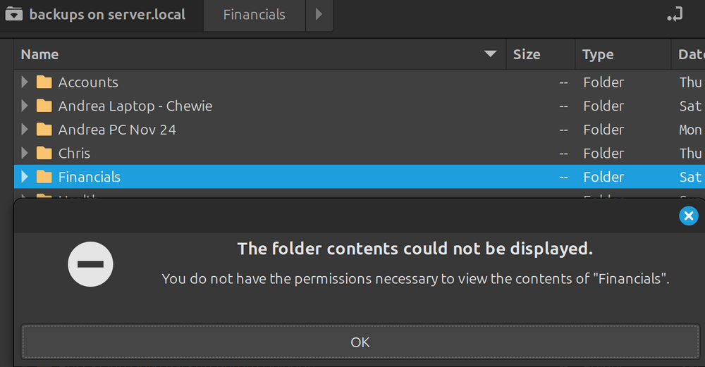
Task: Click the Chris folder icon
Action: 44,153
